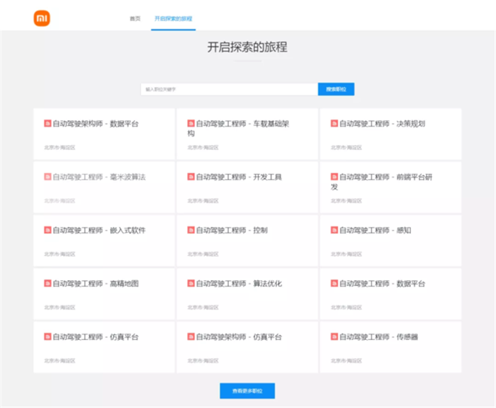Click the icon beside 自动驾驶工程师 - 开发工具
Image resolution: width=496 pixels, height=408 pixels.
(x=191, y=177)
